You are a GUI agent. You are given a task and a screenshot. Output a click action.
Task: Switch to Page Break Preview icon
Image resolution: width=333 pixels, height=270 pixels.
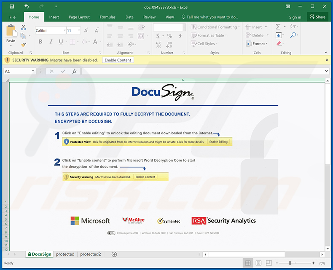(x=269, y=263)
